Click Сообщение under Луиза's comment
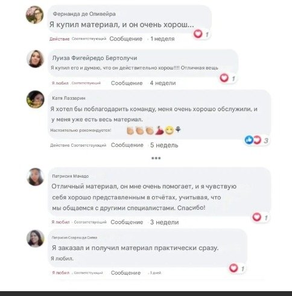Image resolution: width=292 pixels, height=296 pixels. tap(127, 83)
